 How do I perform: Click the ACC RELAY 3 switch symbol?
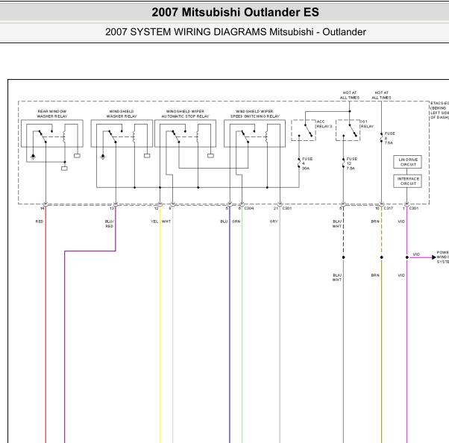(304, 131)
